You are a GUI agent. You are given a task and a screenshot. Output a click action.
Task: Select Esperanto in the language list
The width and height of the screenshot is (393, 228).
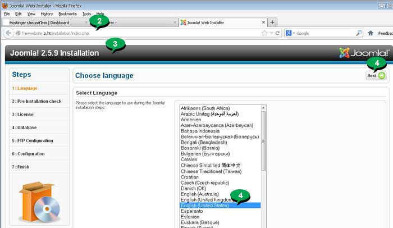coord(220,211)
